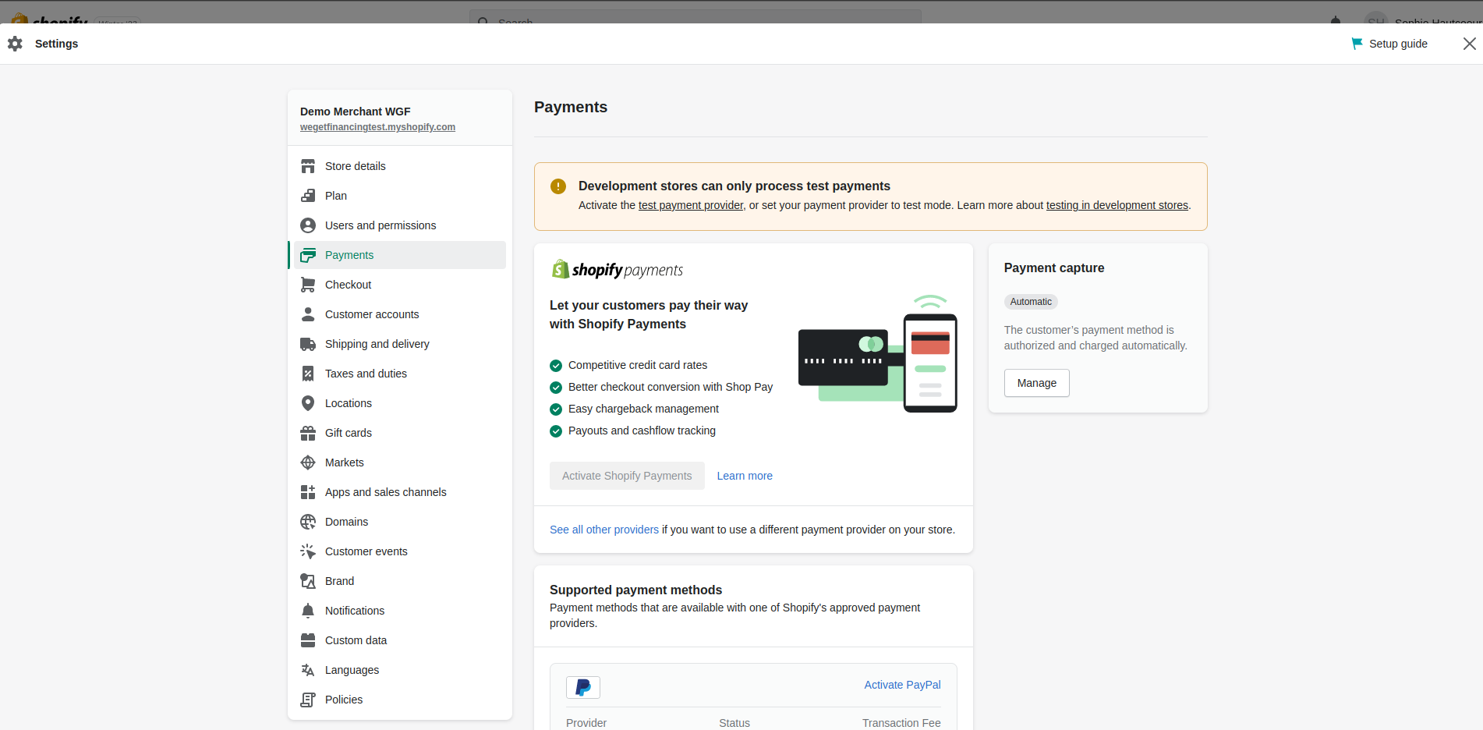Open Custom data settings

click(400, 640)
